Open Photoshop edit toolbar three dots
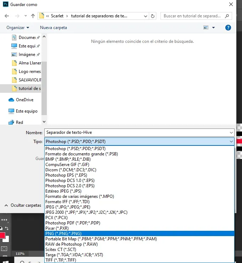The height and width of the screenshot is (263, 242). [x=4, y=220]
